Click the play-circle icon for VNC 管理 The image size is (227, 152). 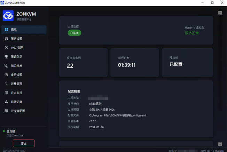(x=6, y=48)
